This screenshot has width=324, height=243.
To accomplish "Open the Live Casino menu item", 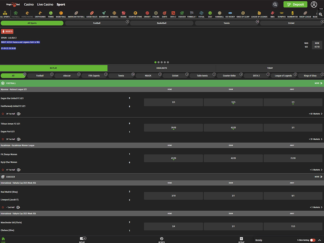I will 44,5.
